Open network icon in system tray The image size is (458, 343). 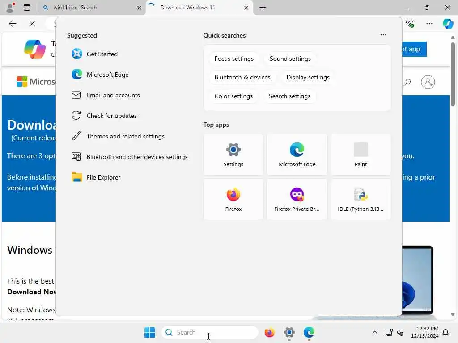[x=389, y=332]
